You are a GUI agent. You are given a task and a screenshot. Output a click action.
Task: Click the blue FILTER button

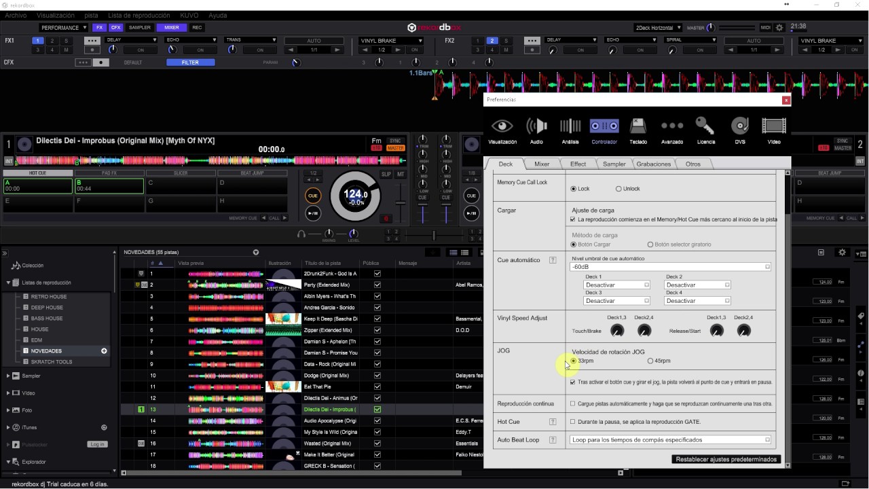tap(191, 62)
